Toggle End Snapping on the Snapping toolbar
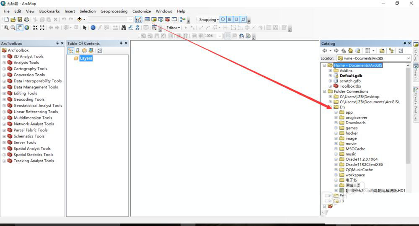Screen dimensions: 419x226 [x=230, y=19]
